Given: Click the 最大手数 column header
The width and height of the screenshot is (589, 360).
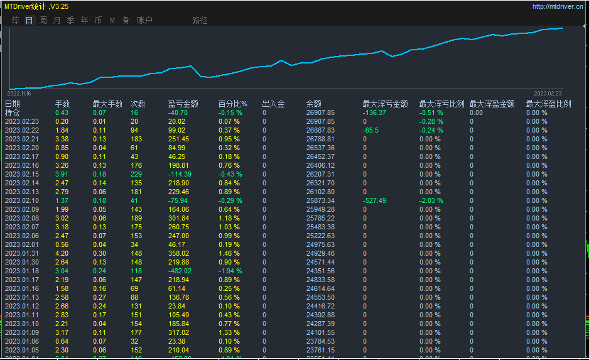Looking at the screenshot, I should click(108, 104).
